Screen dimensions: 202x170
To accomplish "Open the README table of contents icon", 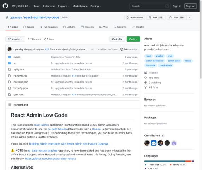I will 10,104.
